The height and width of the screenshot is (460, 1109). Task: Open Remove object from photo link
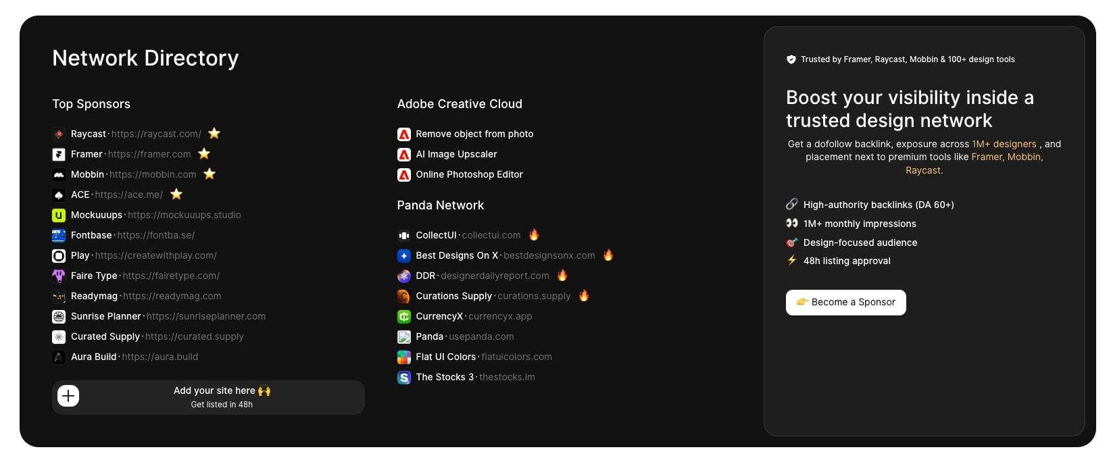[474, 134]
